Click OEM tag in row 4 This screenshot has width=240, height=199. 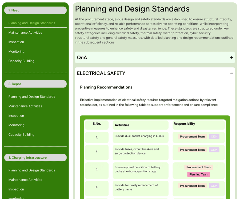pos(214,186)
